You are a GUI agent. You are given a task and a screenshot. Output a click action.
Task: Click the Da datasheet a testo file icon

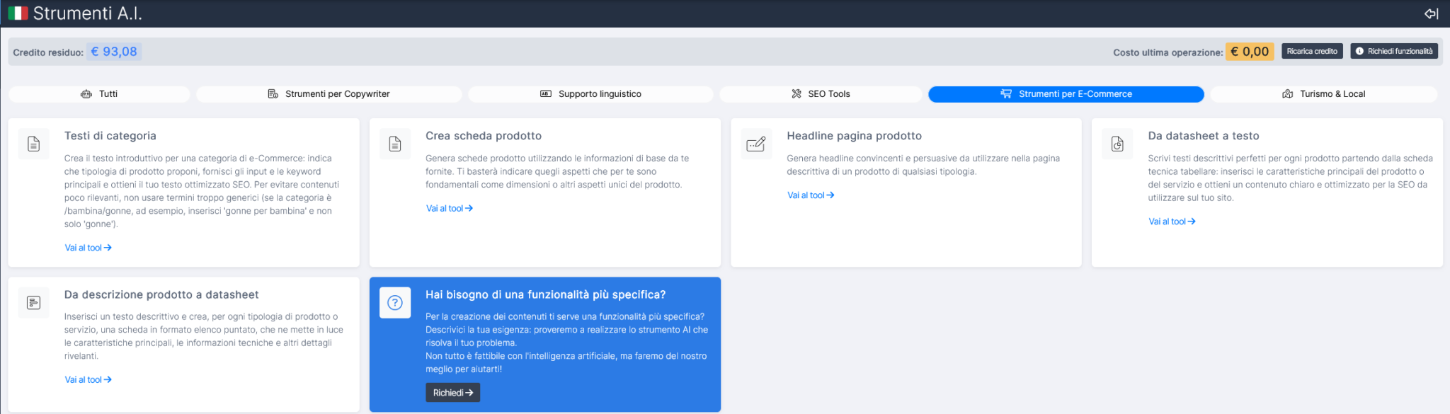click(x=1117, y=144)
